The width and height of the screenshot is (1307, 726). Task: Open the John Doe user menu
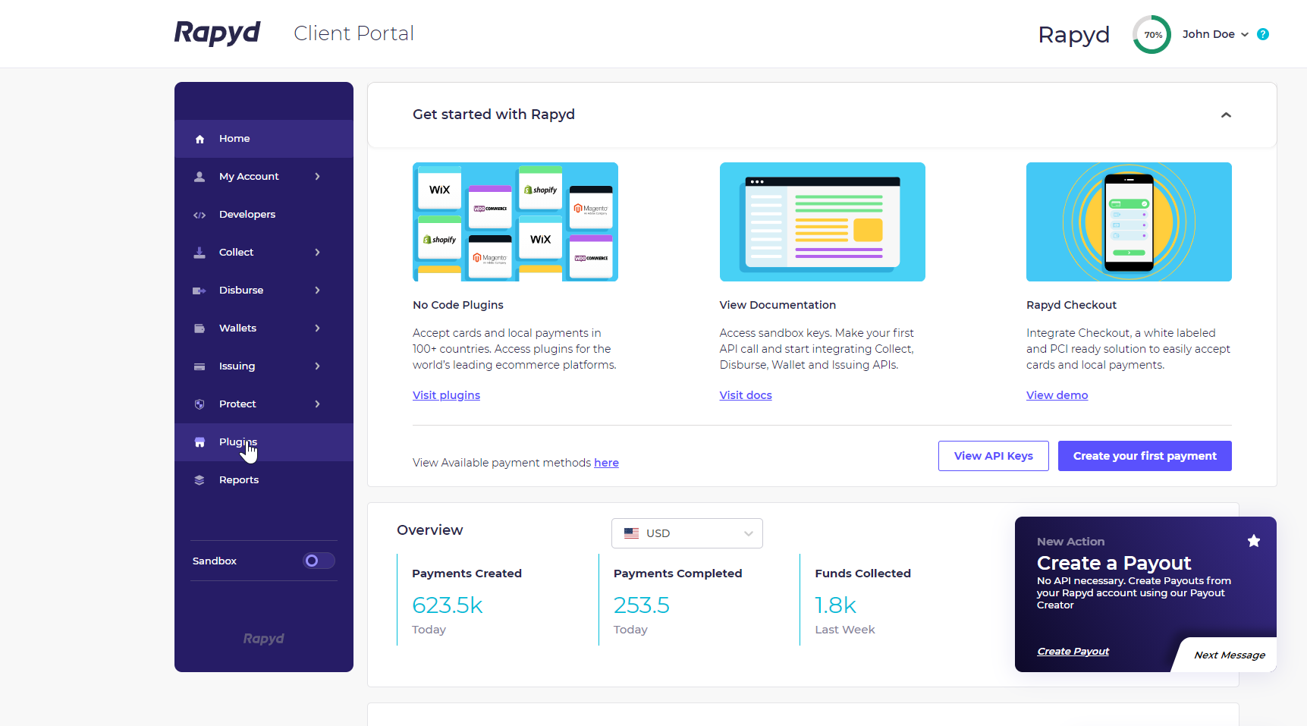click(x=1215, y=34)
